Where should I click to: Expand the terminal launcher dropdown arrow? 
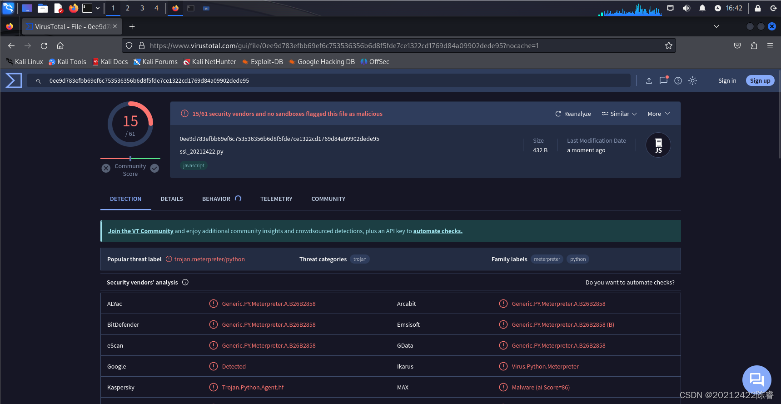tap(98, 8)
